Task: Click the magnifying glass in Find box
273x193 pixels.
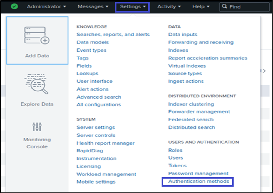Action: [x=225, y=7]
